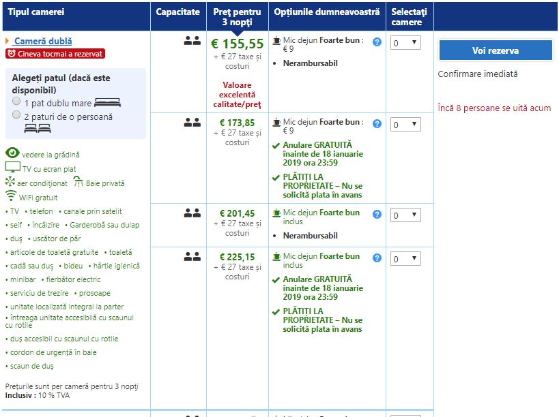
Task: Click the private bathroom shower icon
Action: click(x=78, y=182)
